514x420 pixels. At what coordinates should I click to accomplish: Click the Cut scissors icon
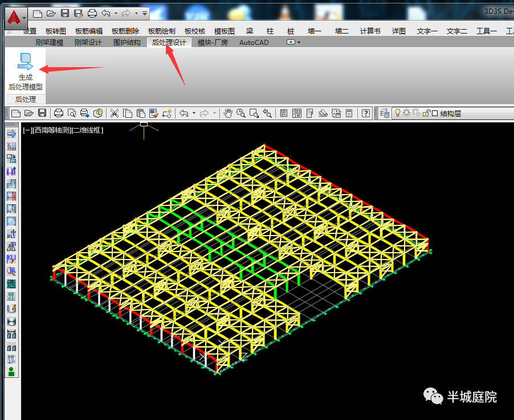[115, 113]
